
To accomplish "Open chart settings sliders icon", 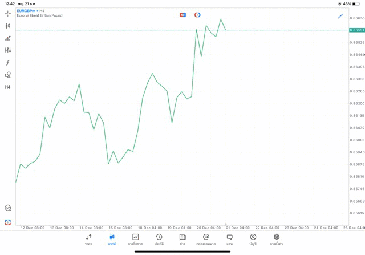I will pyautogui.click(x=7, y=50).
